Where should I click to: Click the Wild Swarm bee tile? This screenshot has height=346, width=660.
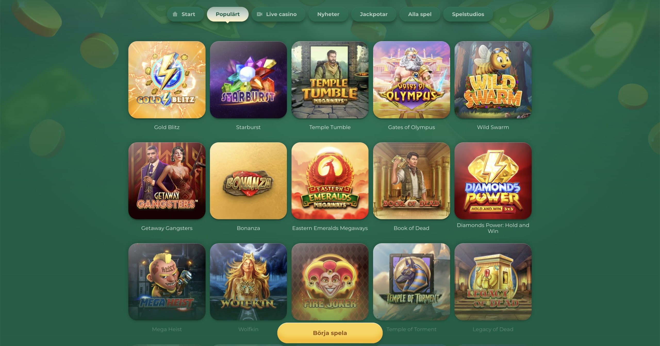click(493, 80)
